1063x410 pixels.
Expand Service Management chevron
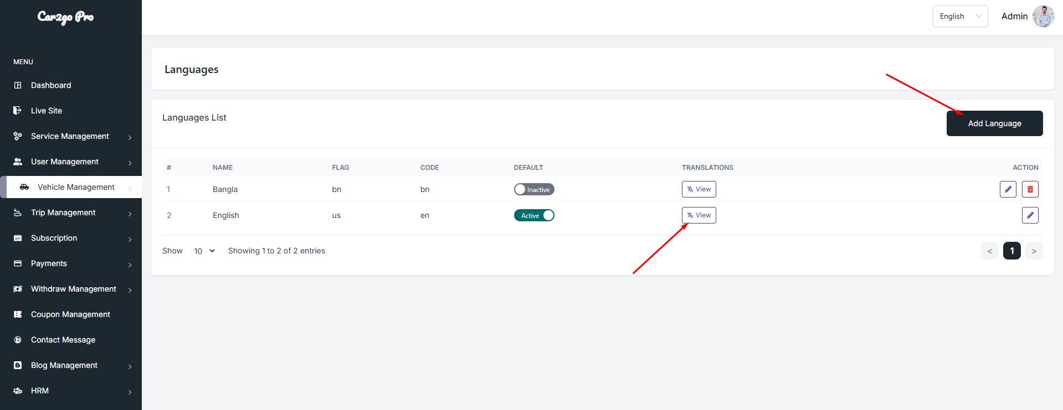tap(130, 137)
